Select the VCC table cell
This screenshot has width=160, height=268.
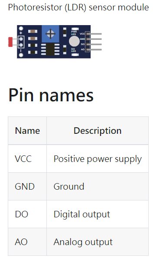point(27,158)
